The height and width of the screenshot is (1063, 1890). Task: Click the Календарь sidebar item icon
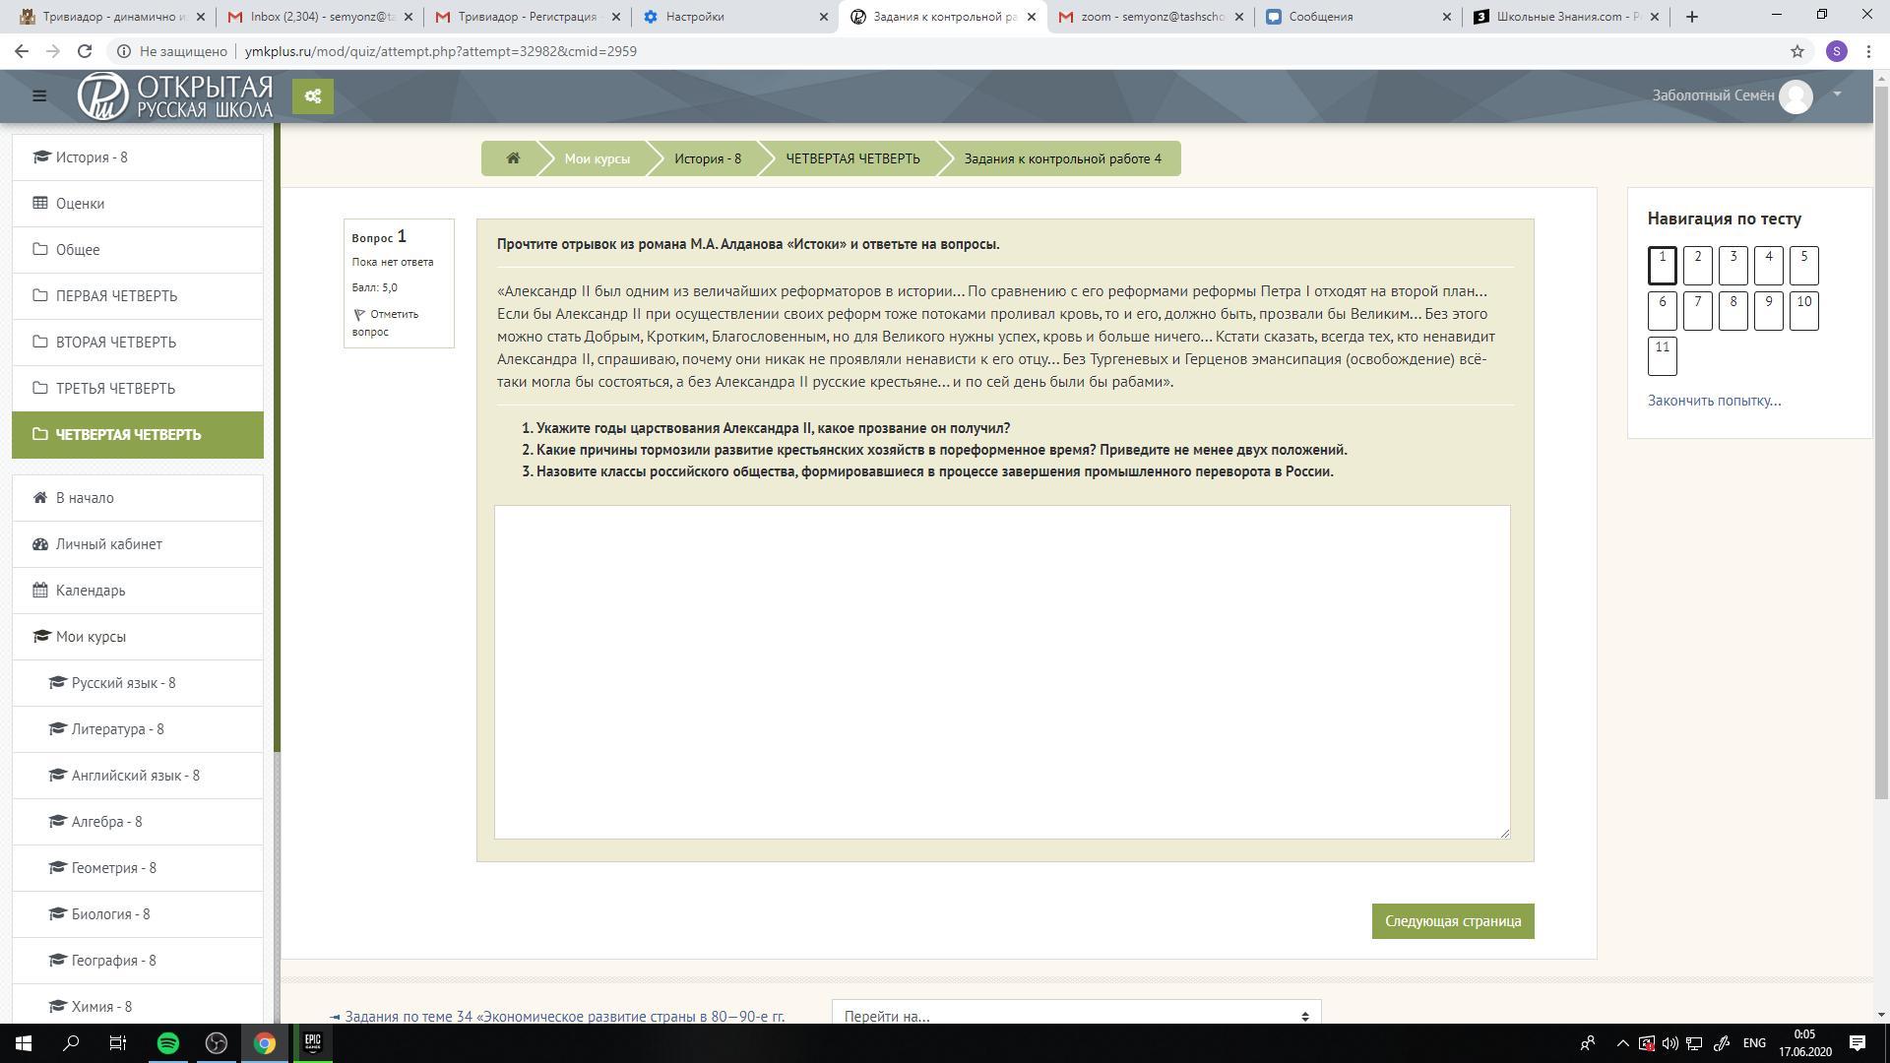click(40, 591)
